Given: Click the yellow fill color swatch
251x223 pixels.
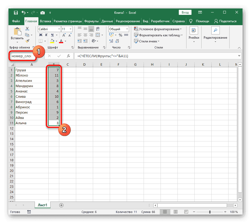Looking at the screenshot, I should point(52,41).
